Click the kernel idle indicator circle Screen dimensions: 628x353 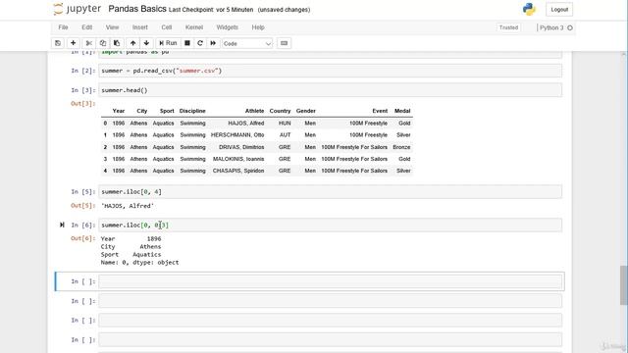click(570, 27)
